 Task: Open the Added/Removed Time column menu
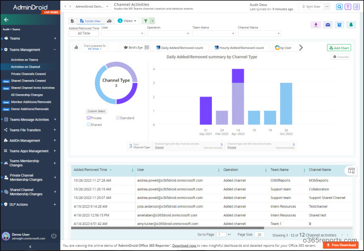133,170
